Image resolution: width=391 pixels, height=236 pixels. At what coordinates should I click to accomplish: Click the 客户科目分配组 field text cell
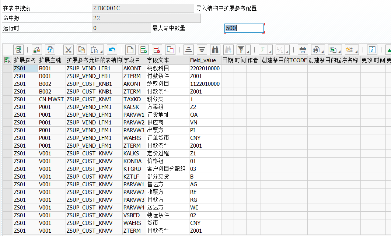click(168, 169)
